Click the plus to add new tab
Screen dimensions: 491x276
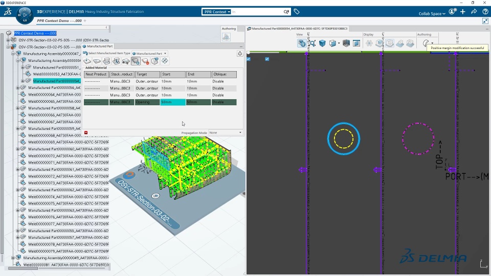(85, 20)
